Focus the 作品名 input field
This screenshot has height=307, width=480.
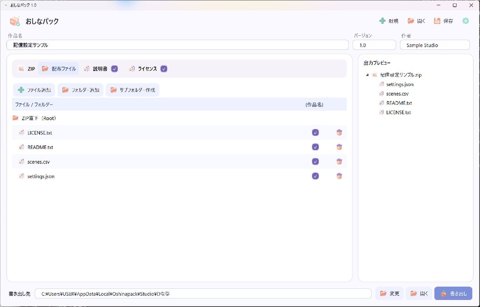178,45
